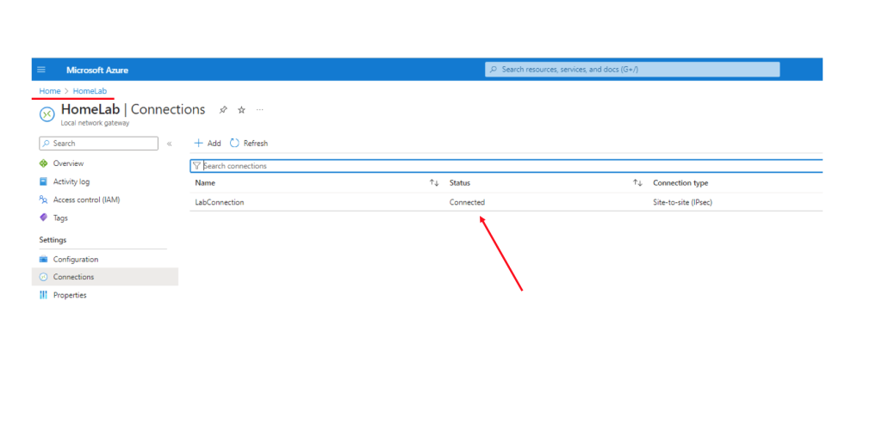
Task: Click the global search resources bar
Action: pos(633,70)
